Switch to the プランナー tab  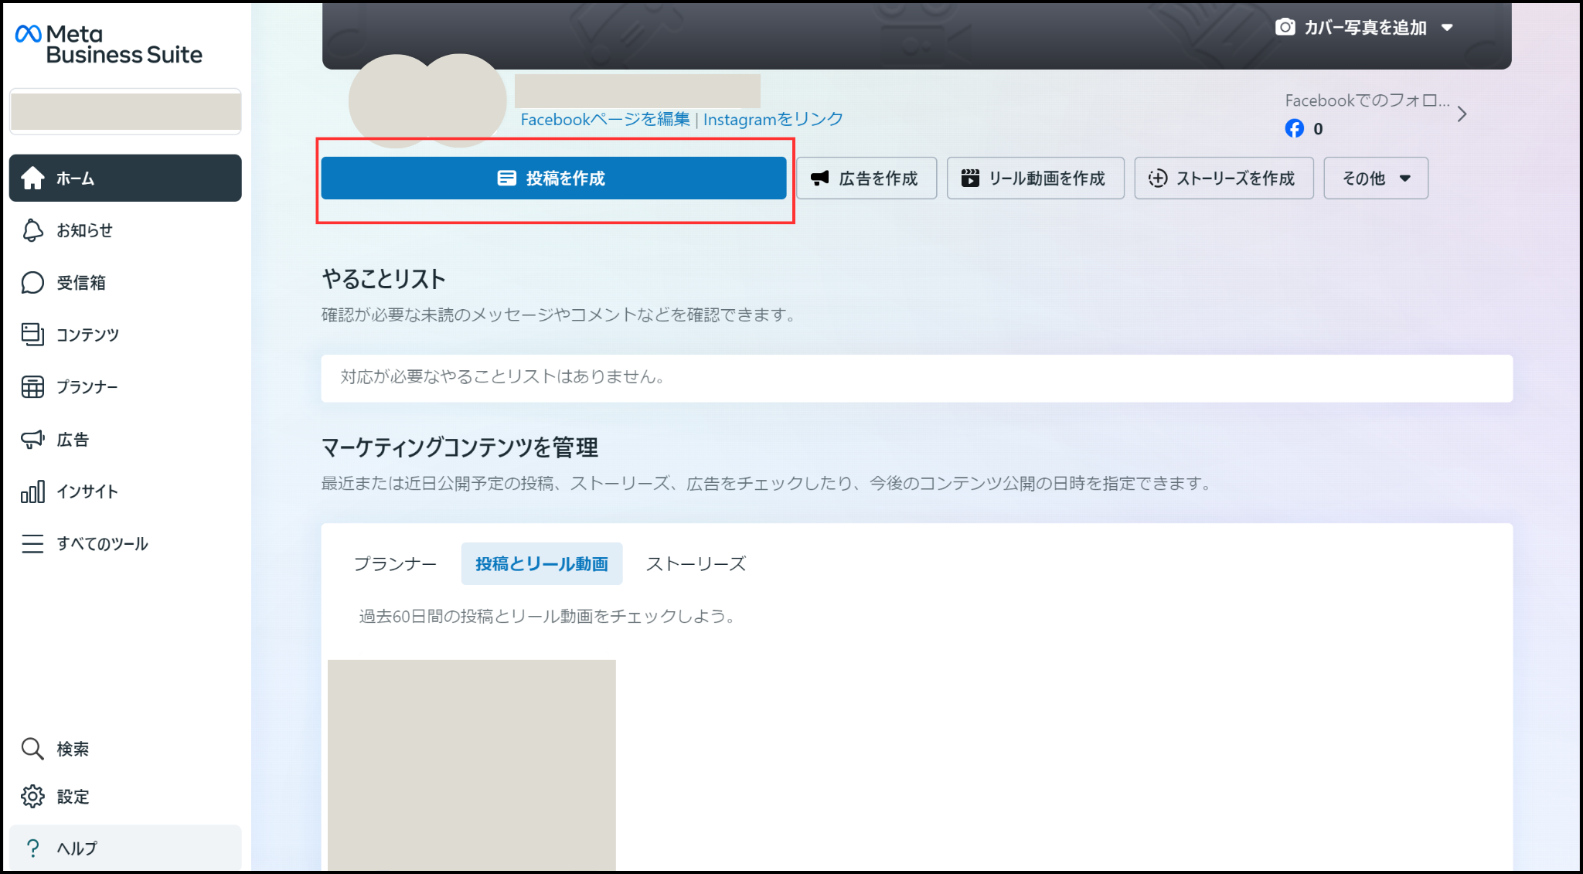[395, 564]
